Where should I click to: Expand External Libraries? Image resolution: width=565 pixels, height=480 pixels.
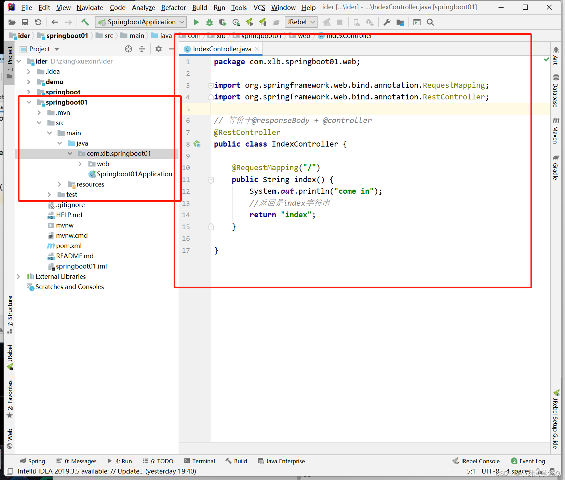point(18,276)
